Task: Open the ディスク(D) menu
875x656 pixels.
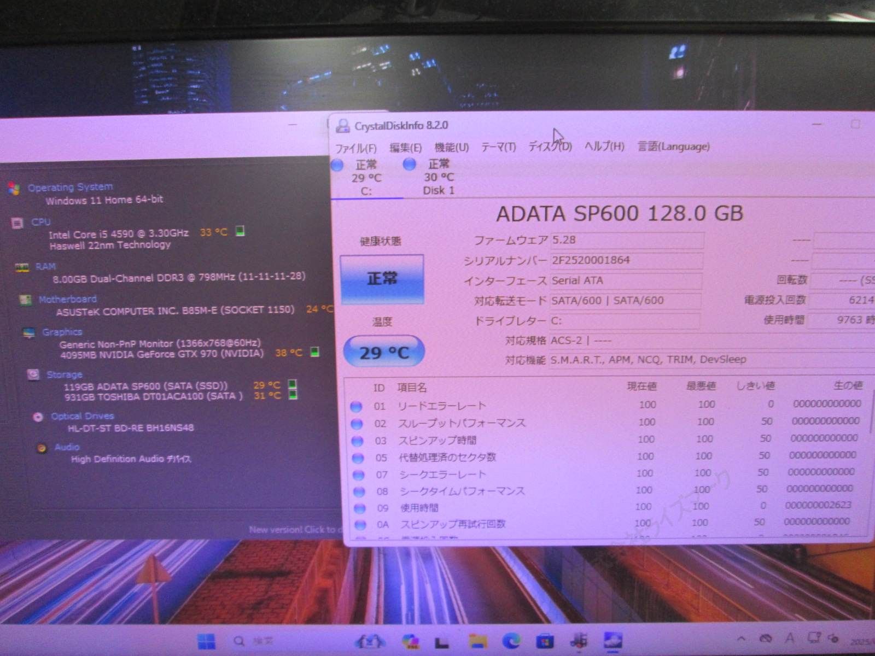Action: pyautogui.click(x=550, y=147)
